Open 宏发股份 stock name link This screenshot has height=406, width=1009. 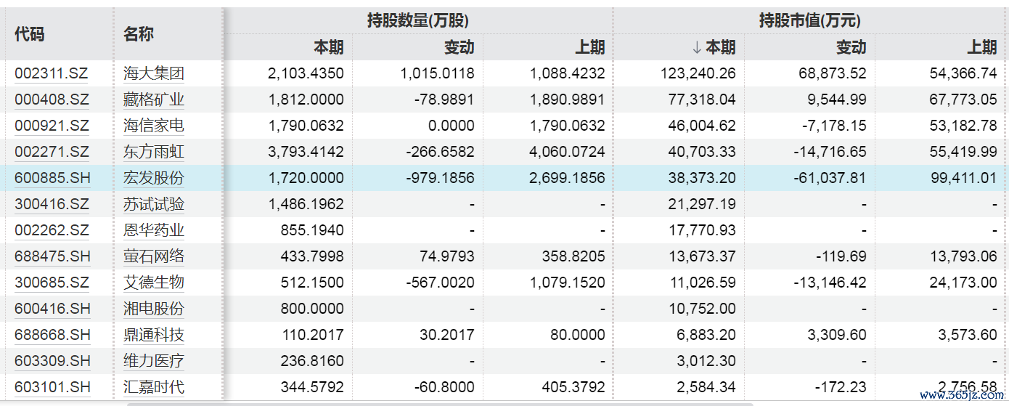(154, 178)
